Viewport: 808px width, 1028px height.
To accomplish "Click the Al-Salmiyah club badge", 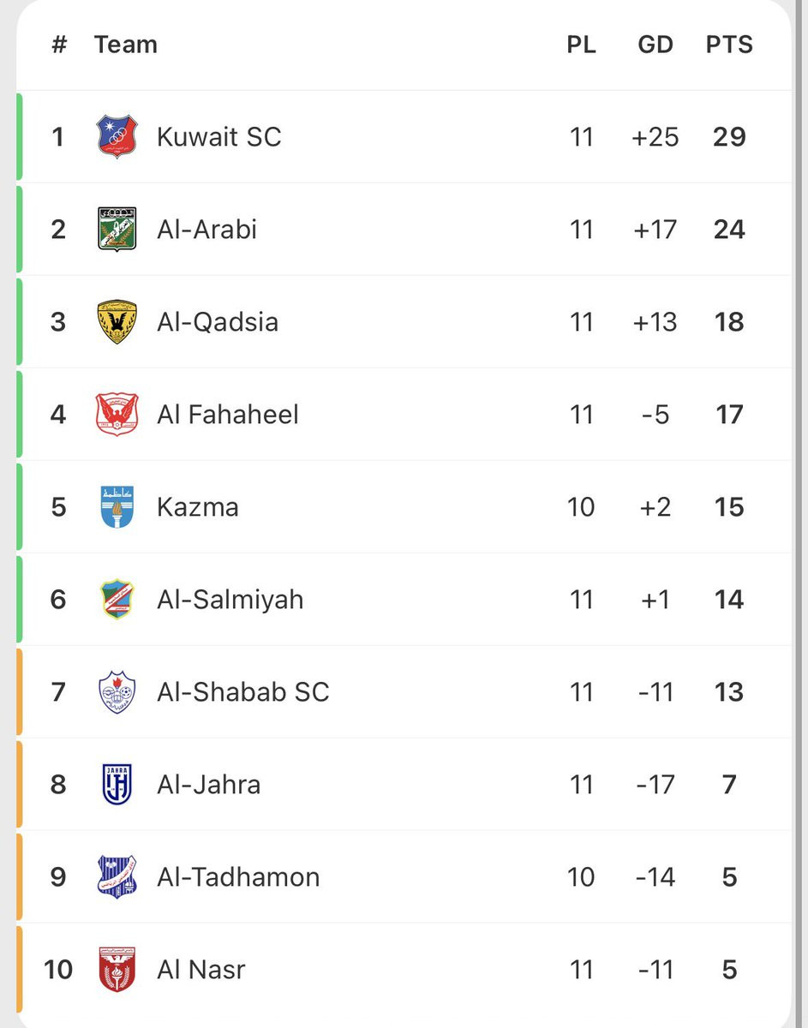I will (x=117, y=600).
